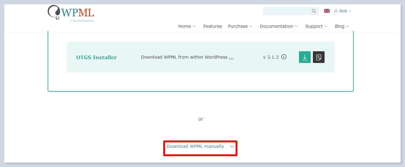Focus the search input field in the header
The height and width of the screenshot is (167, 405).
286,11
